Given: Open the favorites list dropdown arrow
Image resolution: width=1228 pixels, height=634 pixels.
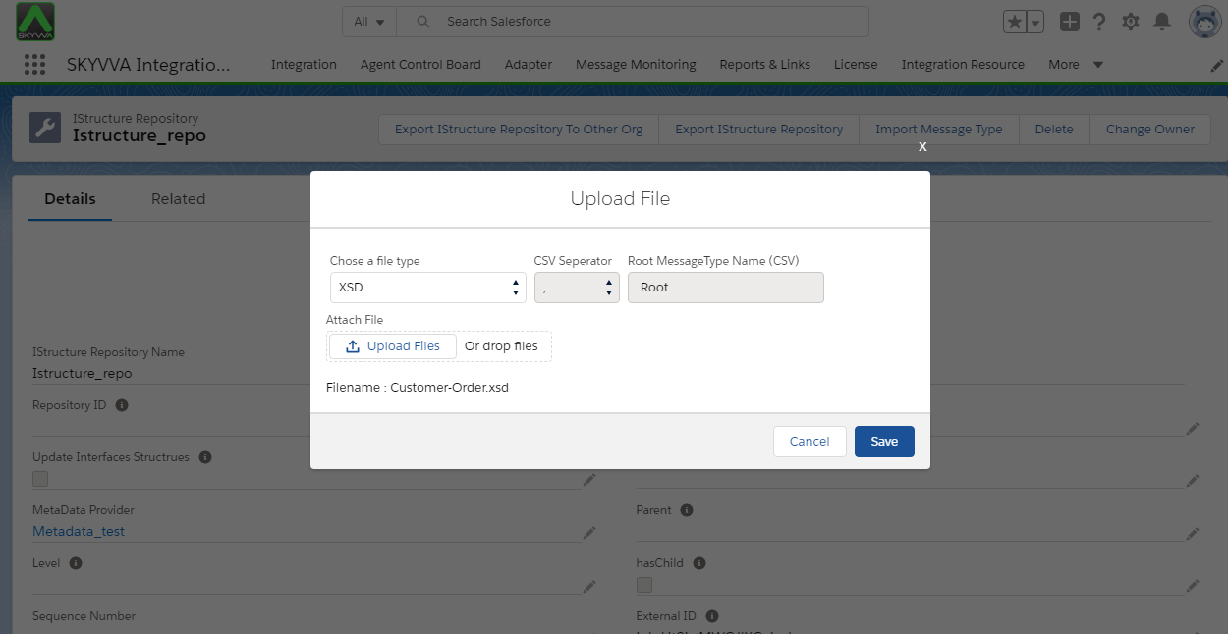Looking at the screenshot, I should [x=1034, y=22].
